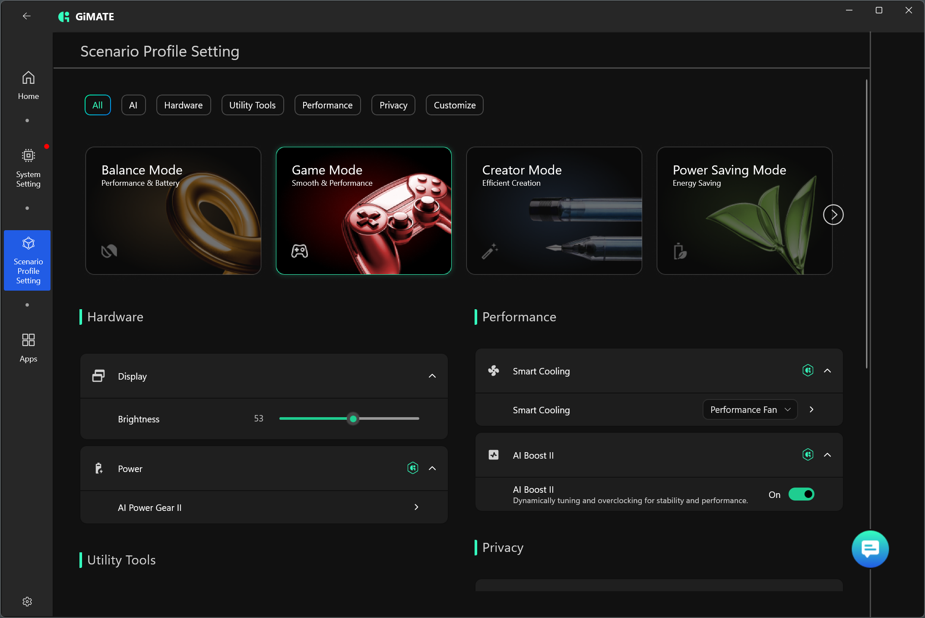Viewport: 925px width, 618px height.
Task: Select the Utility Tools filter tab
Action: point(252,105)
